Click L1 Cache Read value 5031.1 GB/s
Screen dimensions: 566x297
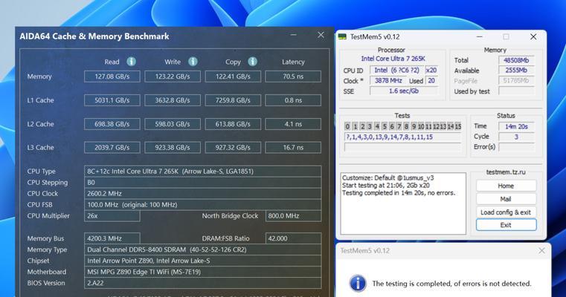click(112, 100)
